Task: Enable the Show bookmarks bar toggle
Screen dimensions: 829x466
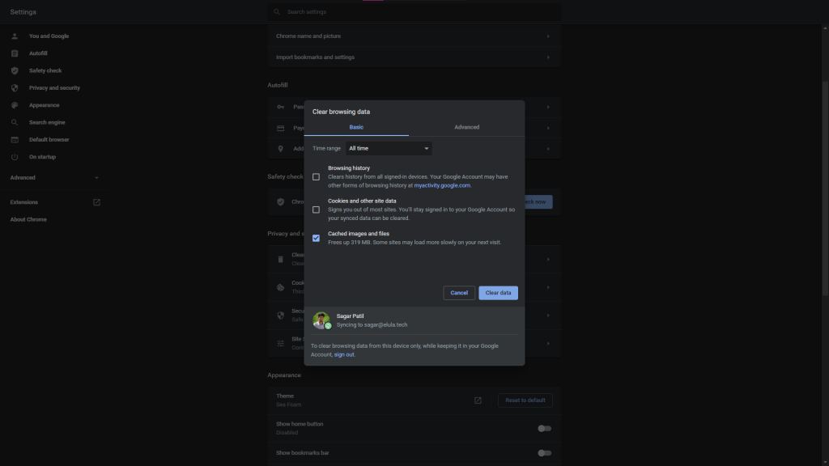Action: [x=545, y=453]
